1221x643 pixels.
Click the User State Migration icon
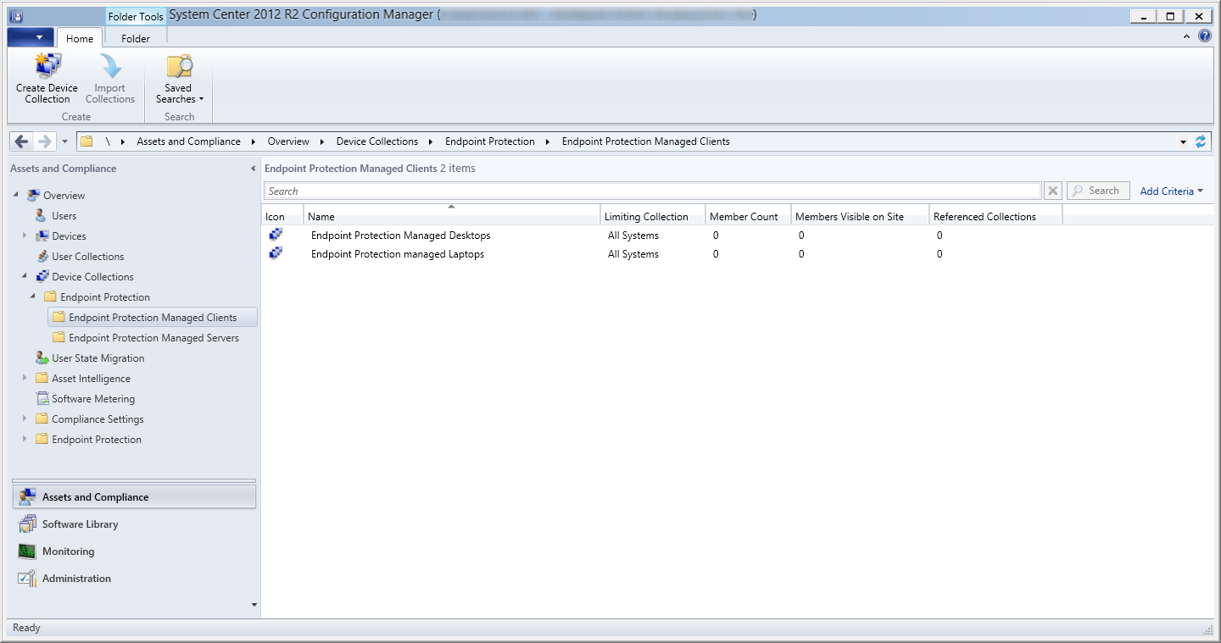coord(42,358)
